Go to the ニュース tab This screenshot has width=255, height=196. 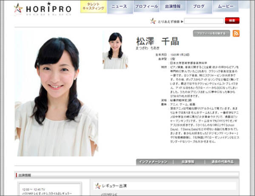119,7
